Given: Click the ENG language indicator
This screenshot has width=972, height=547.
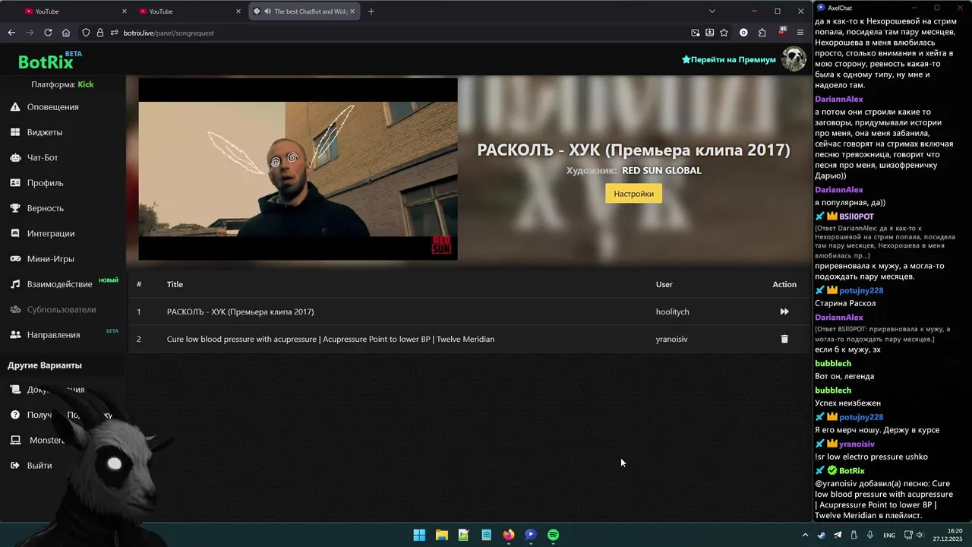Looking at the screenshot, I should pyautogui.click(x=888, y=535).
